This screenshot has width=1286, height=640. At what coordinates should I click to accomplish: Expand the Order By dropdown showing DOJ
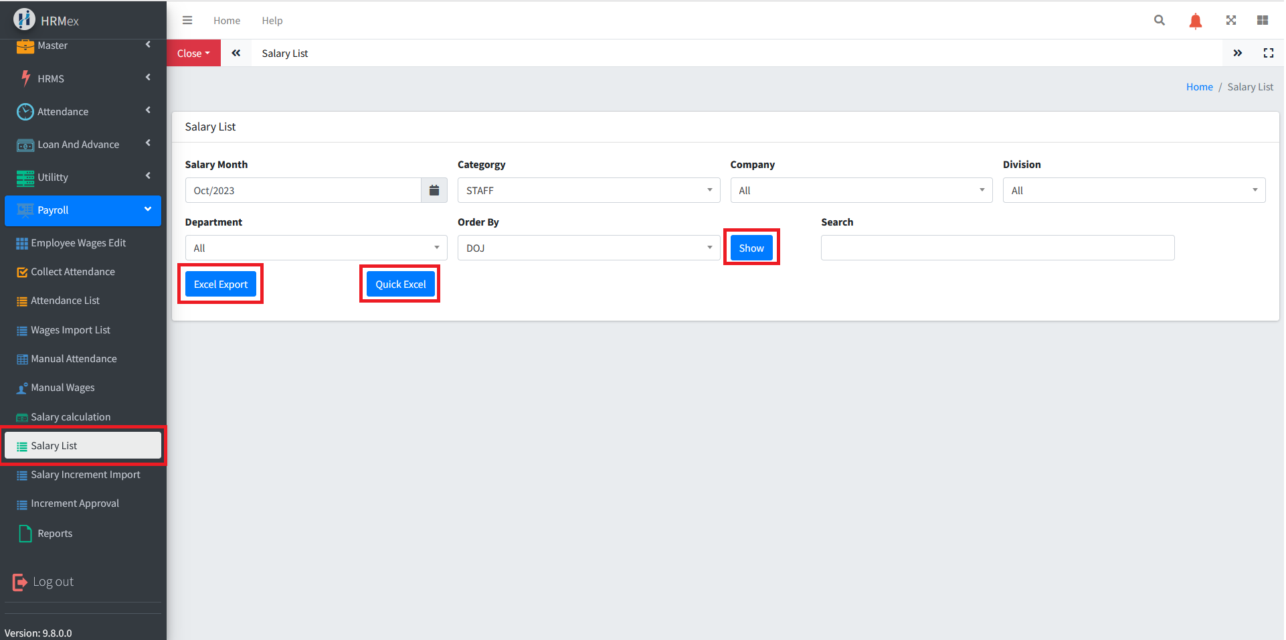tap(588, 248)
